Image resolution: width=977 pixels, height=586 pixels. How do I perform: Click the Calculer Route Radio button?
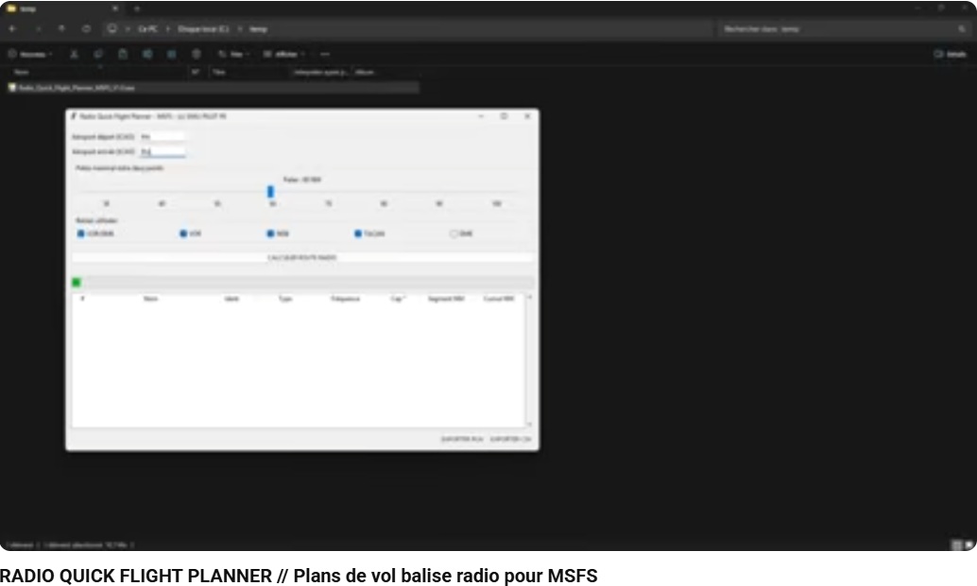click(x=302, y=257)
